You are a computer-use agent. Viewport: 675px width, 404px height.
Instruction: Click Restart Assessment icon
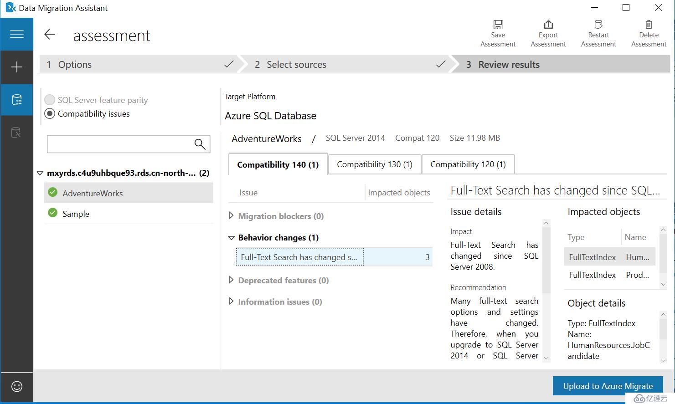[598, 24]
